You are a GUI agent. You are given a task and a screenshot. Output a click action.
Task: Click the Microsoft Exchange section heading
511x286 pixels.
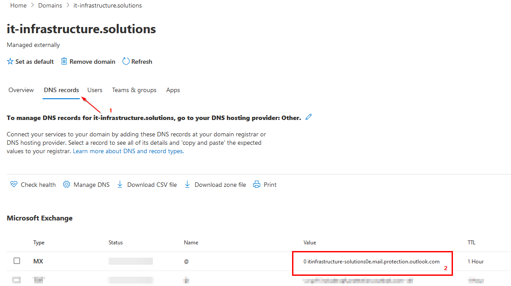(40, 218)
